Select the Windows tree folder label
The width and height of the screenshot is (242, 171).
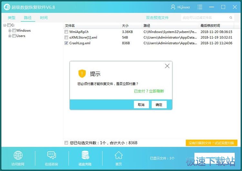(24, 31)
